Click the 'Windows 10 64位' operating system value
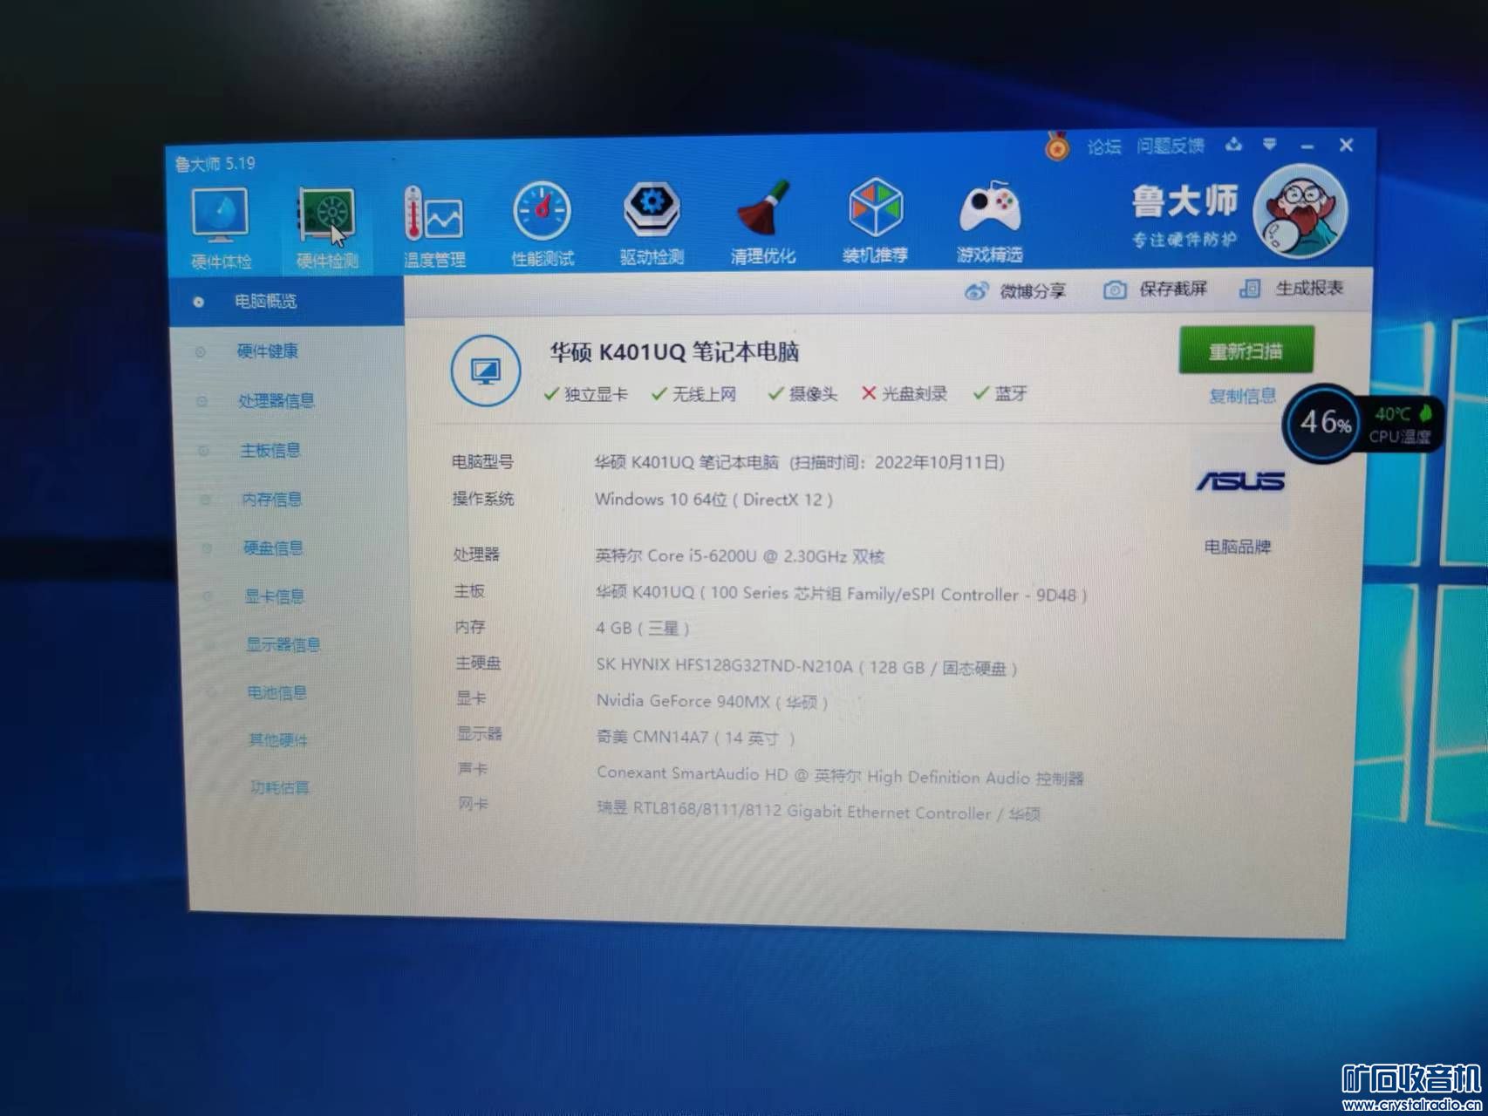This screenshot has height=1116, width=1488. pyautogui.click(x=661, y=500)
